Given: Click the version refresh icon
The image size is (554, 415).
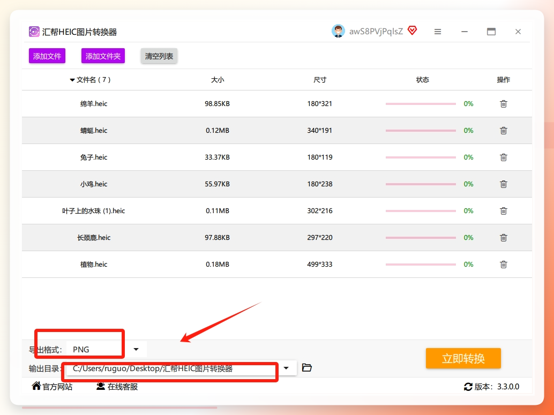Looking at the screenshot, I should click(x=468, y=387).
